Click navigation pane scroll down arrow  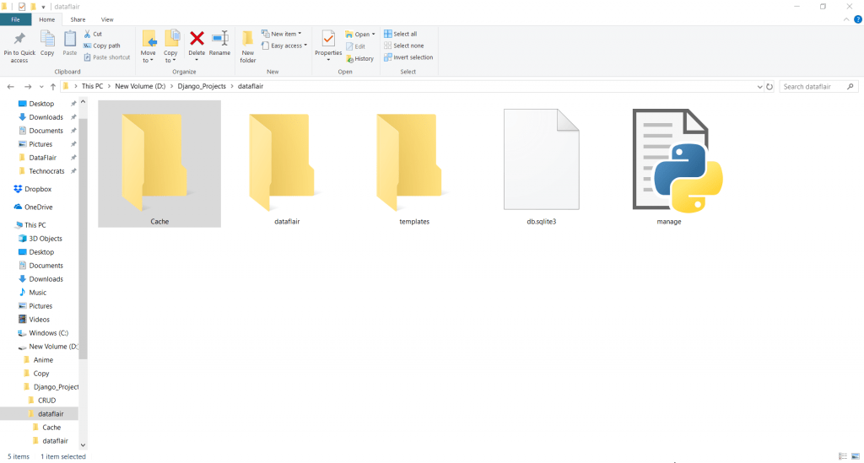pos(84,444)
